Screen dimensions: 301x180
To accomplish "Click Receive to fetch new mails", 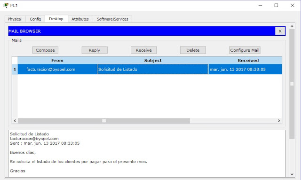I will tap(143, 50).
